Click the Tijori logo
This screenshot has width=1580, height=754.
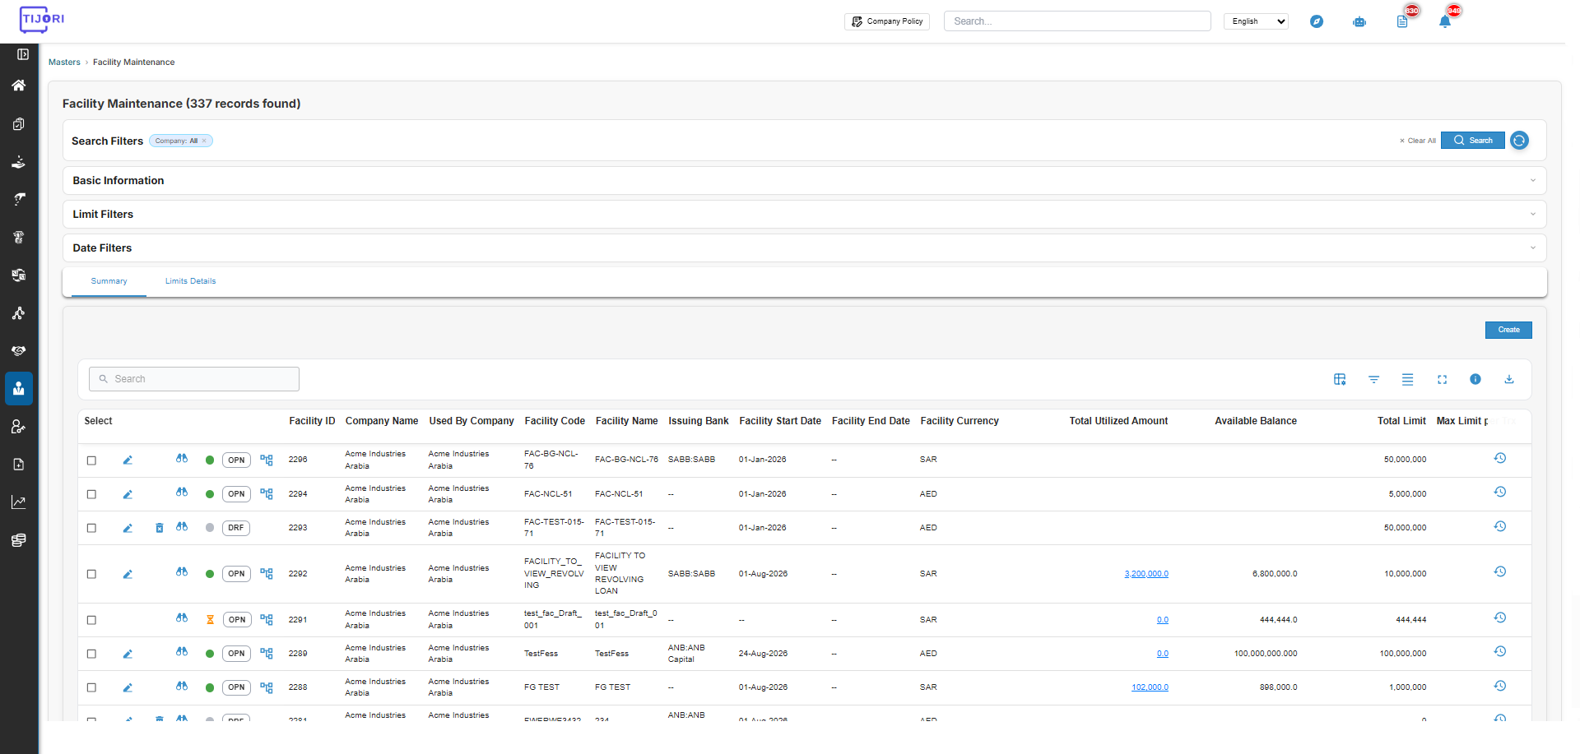41,19
